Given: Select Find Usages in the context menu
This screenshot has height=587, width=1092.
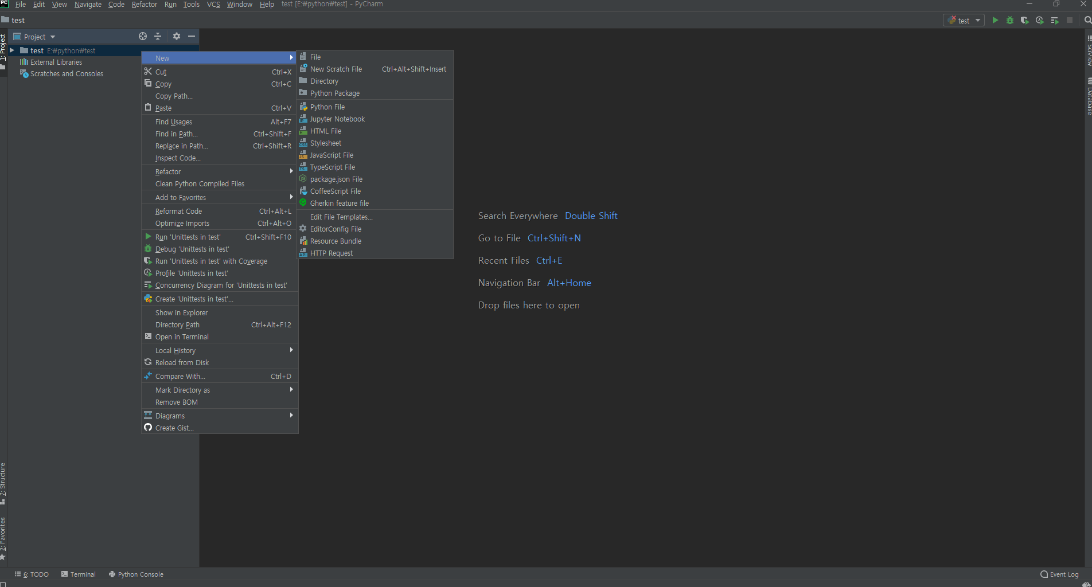Looking at the screenshot, I should (x=220, y=122).
